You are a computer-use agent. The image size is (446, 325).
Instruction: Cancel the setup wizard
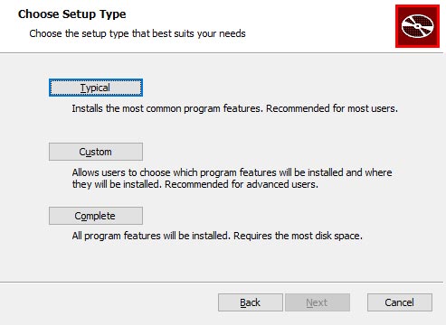pyautogui.click(x=400, y=302)
